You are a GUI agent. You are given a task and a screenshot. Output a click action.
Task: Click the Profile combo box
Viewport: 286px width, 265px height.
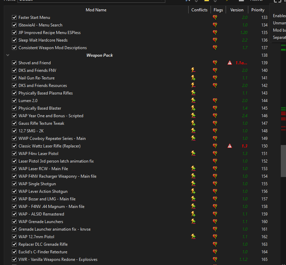[91, 1]
